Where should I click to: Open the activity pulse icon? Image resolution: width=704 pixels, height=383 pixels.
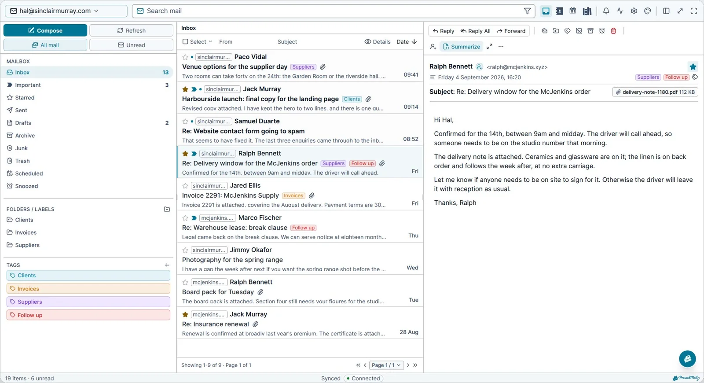click(x=620, y=11)
